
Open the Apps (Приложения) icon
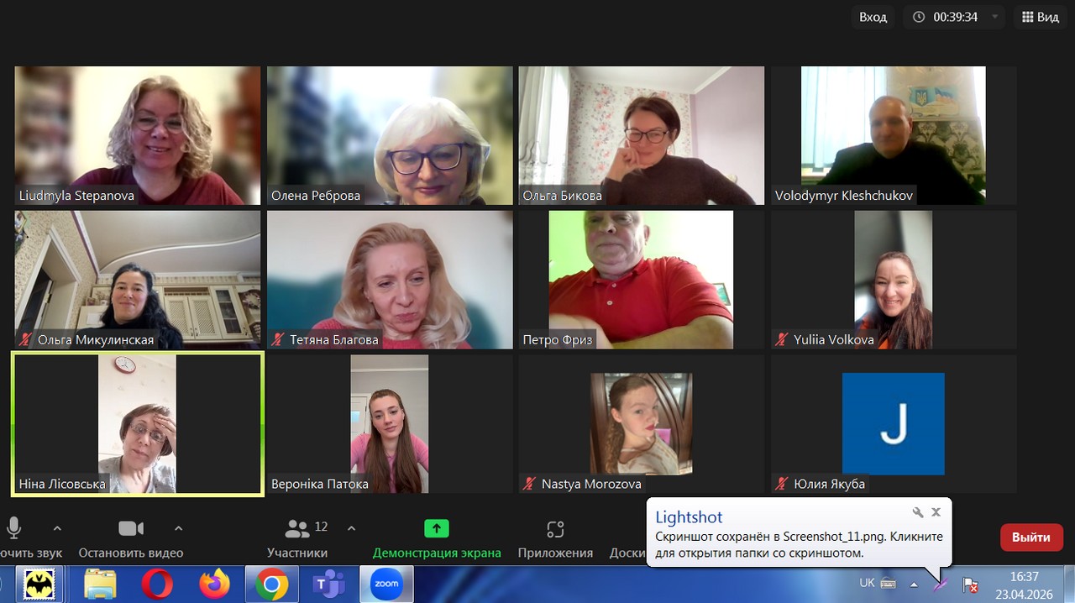pos(555,529)
